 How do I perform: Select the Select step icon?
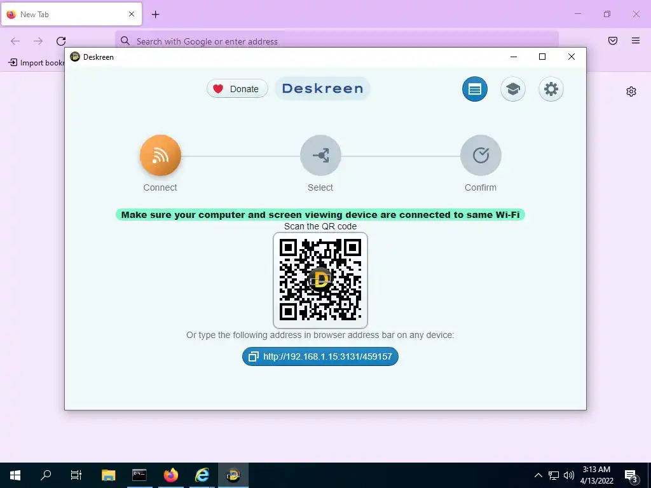(320, 155)
